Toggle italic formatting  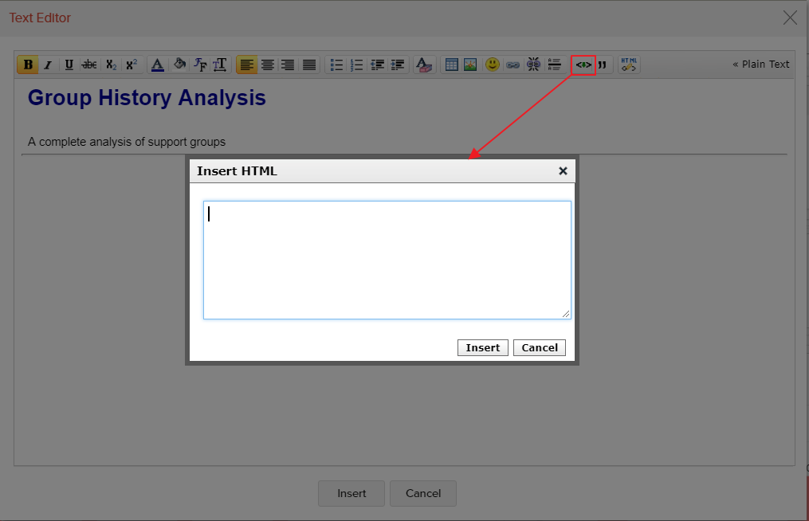tap(48, 65)
